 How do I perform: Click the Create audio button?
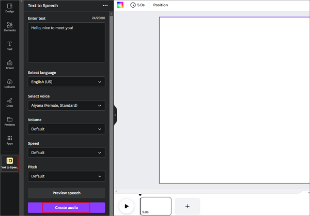click(67, 208)
